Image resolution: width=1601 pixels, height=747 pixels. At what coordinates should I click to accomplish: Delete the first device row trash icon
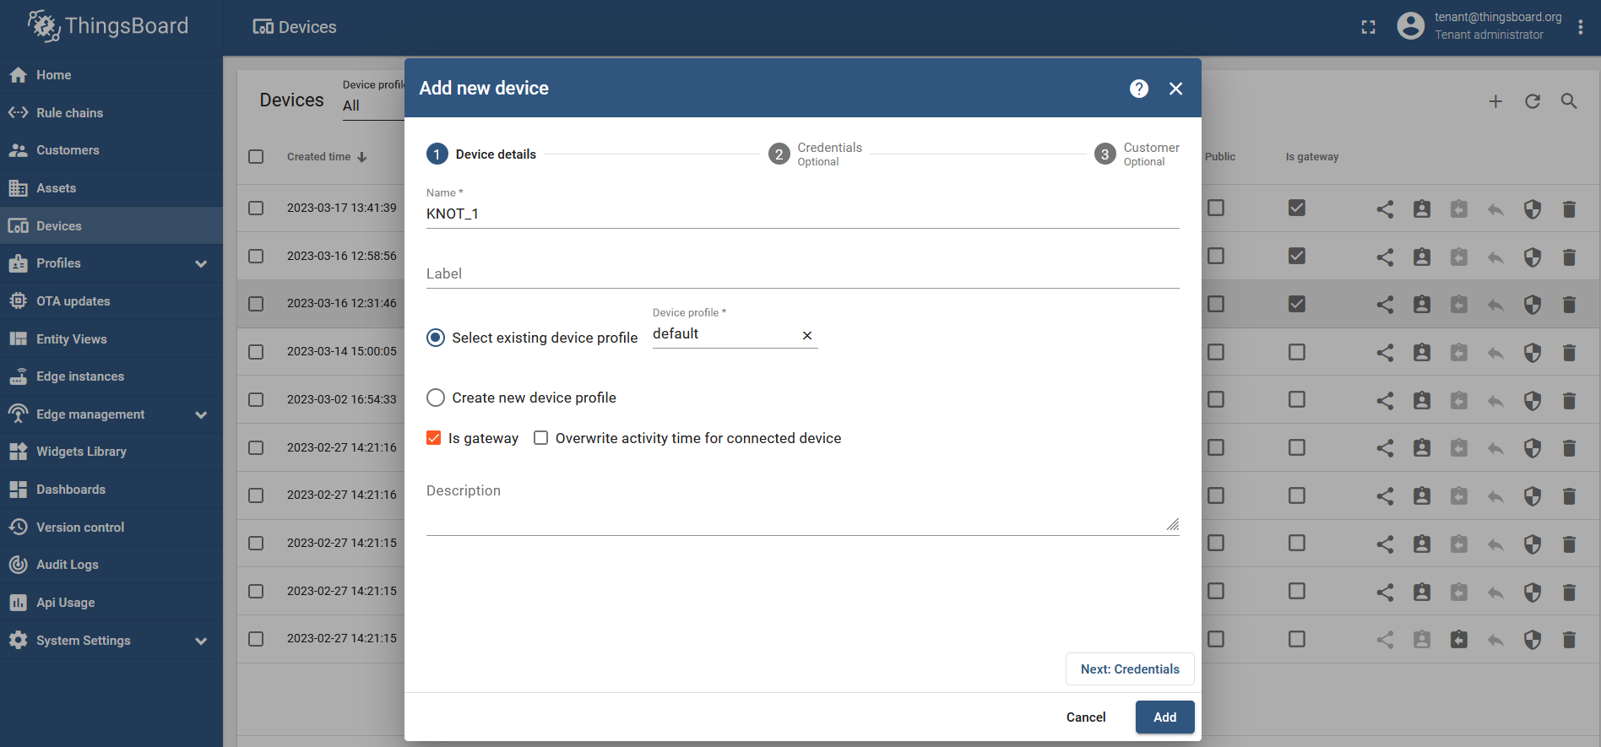coord(1569,208)
